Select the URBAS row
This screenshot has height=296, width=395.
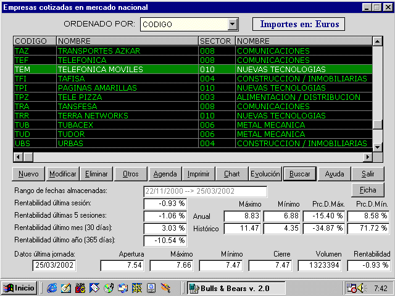point(193,144)
